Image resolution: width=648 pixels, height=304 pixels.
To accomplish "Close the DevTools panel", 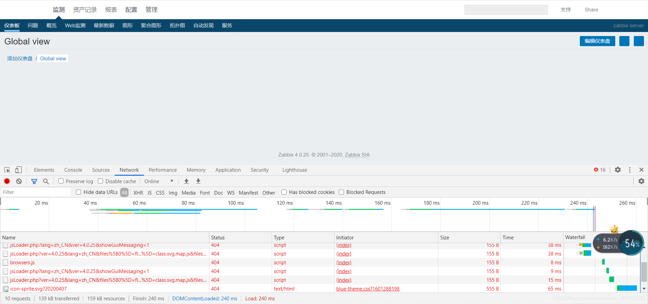I will [641, 170].
